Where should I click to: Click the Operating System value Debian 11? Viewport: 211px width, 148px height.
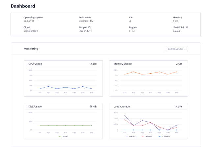click(29, 21)
